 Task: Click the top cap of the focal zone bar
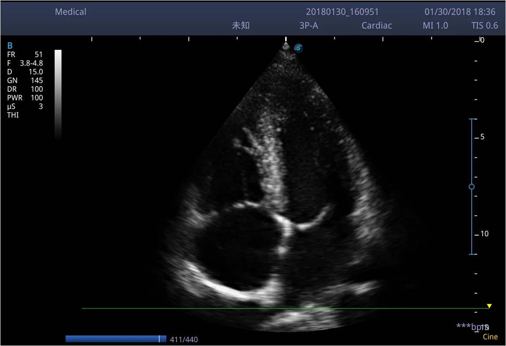click(472, 119)
